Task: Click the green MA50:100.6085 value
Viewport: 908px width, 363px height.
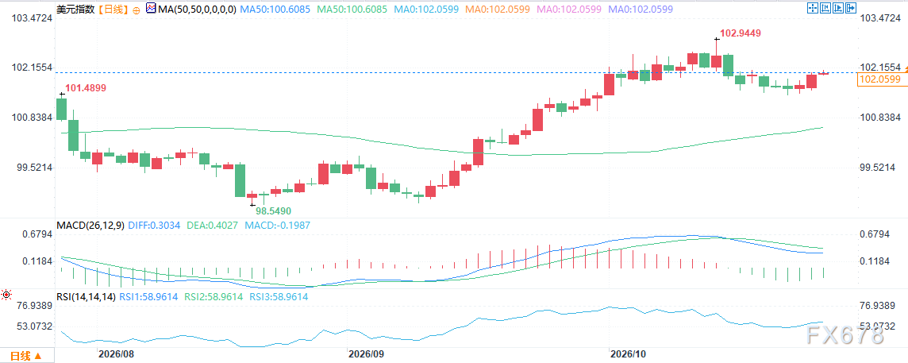Action: 352,10
